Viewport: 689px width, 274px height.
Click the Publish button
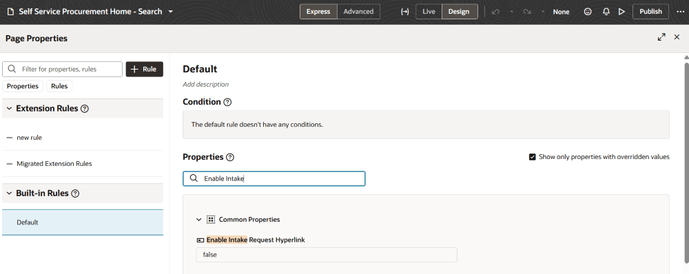(x=651, y=12)
